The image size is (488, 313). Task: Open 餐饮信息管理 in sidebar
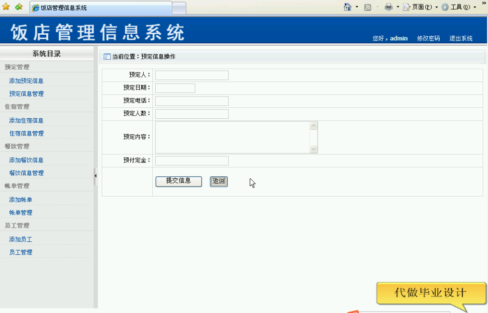26,173
